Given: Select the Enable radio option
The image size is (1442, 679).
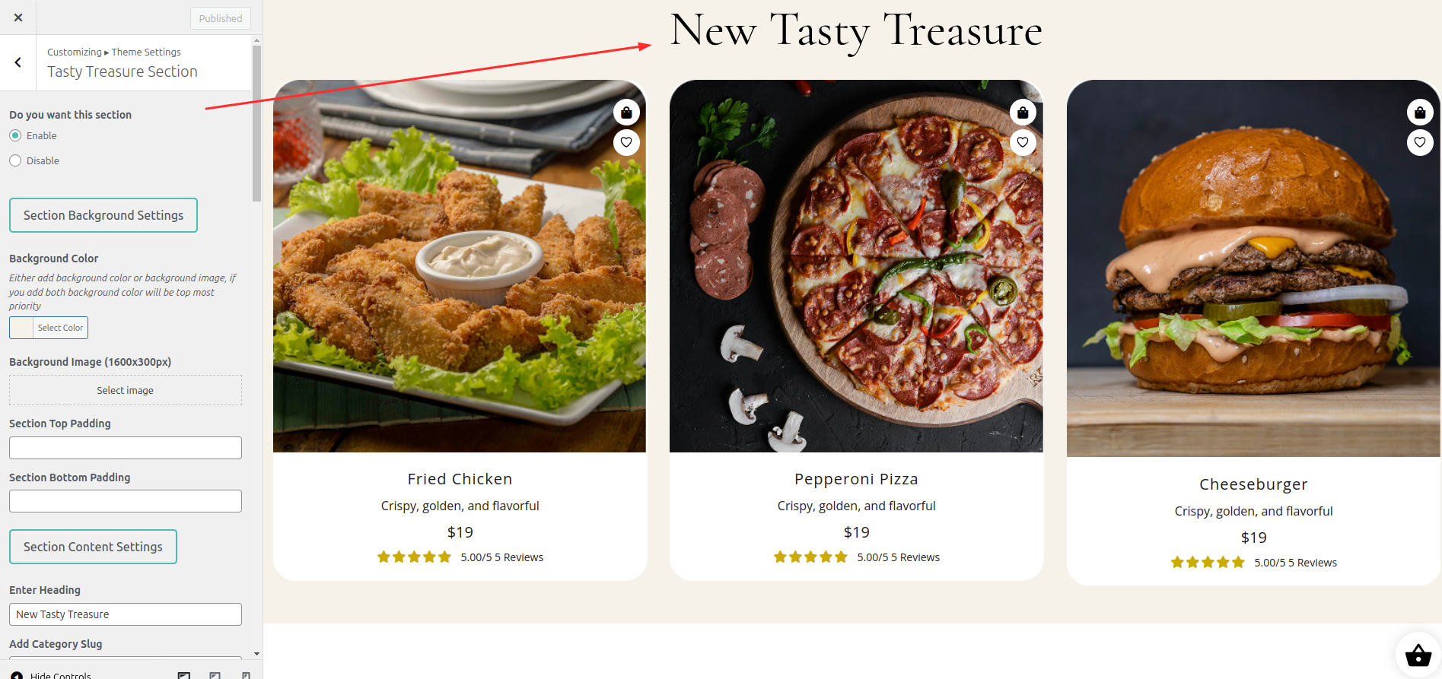Looking at the screenshot, I should click(x=15, y=135).
